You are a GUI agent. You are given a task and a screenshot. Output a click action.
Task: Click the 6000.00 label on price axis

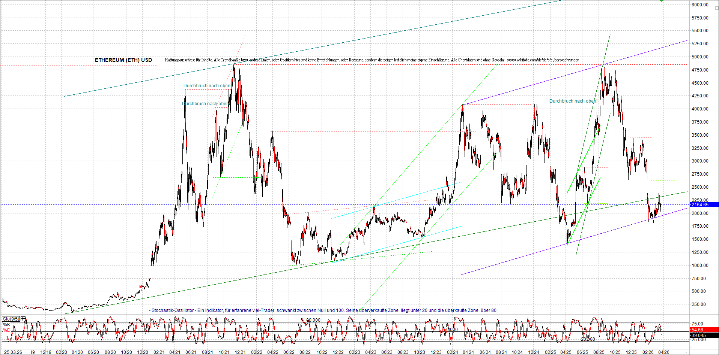click(700, 5)
